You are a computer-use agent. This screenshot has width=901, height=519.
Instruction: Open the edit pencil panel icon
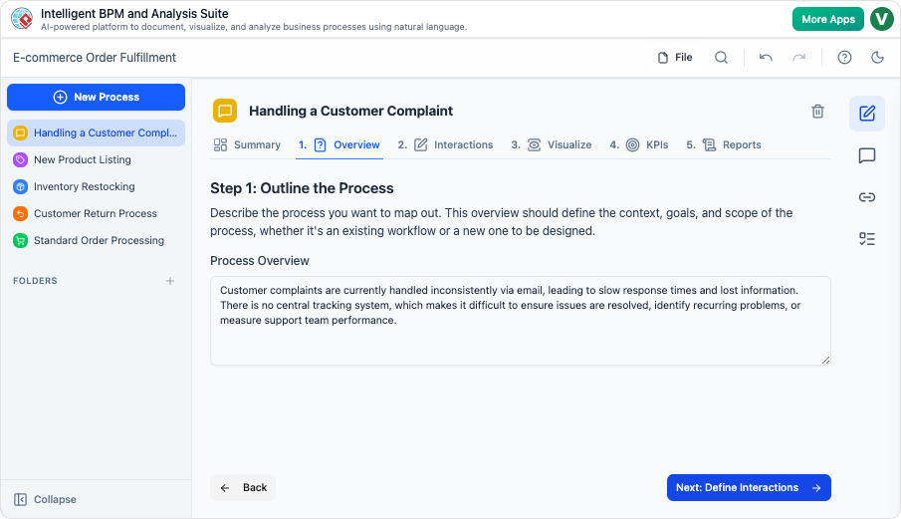pyautogui.click(x=867, y=114)
